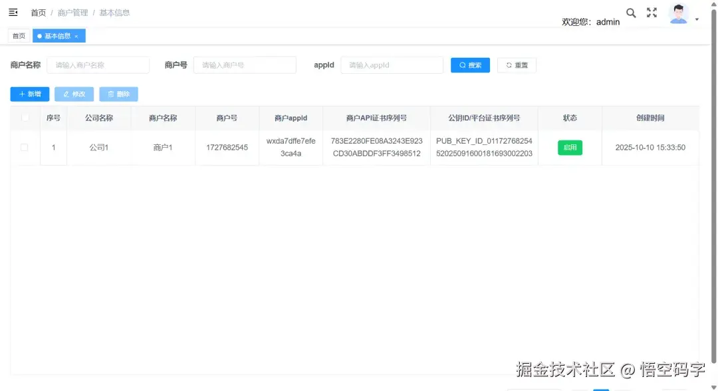Switch to the 首页 tab

point(19,36)
